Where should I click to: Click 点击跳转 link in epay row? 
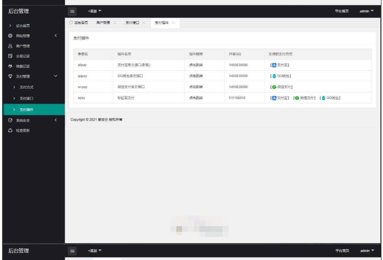196,98
